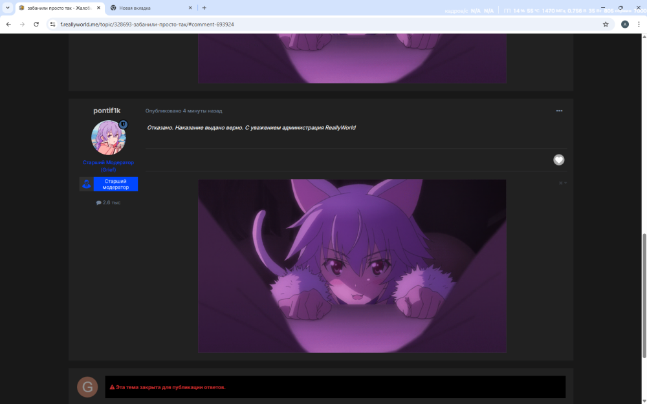647x404 pixels.
Task: Click the blue 'Старший модератор' rank badge
Action: 109,184
